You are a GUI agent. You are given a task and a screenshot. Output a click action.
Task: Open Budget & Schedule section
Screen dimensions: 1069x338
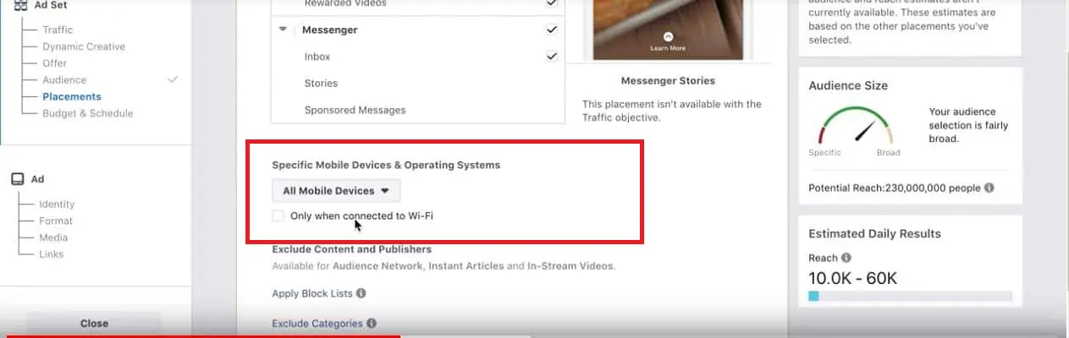(88, 113)
